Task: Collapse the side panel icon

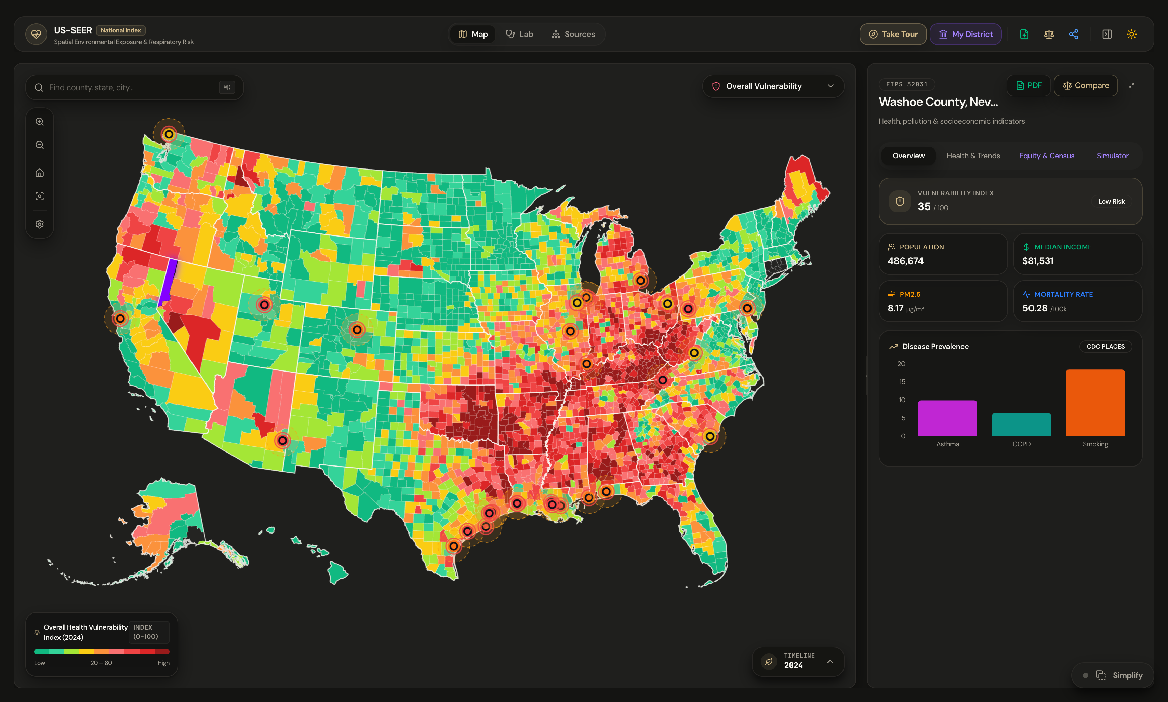Action: (1107, 34)
